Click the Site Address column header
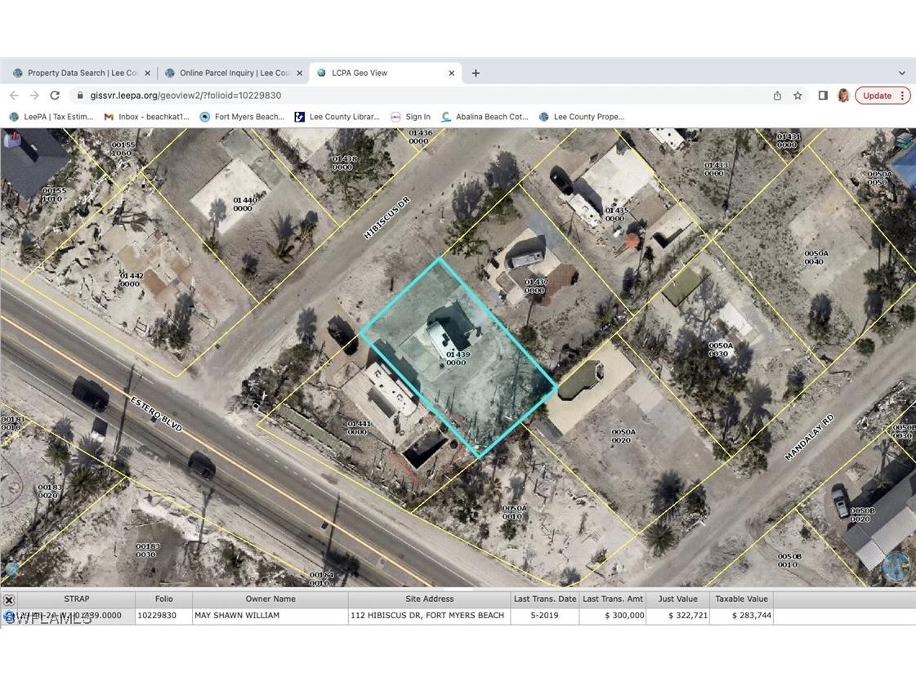This screenshot has width=916, height=686. pos(429,599)
